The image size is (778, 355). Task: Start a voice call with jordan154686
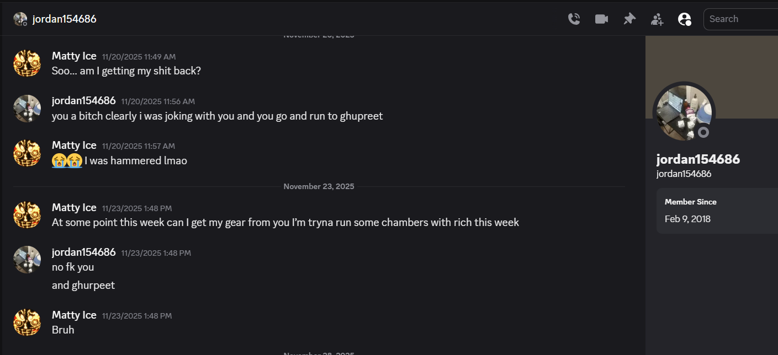tap(574, 19)
